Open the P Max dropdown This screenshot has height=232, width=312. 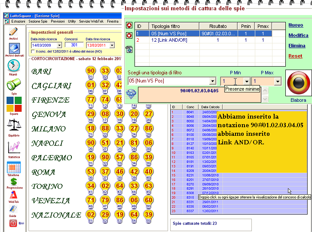278,81
